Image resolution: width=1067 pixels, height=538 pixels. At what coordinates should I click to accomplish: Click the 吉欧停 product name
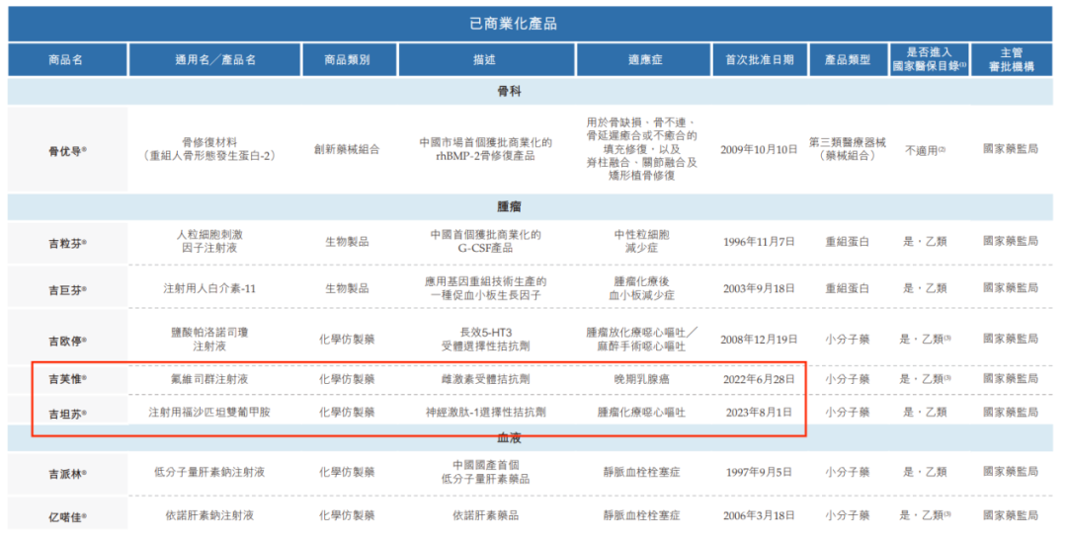[67, 340]
